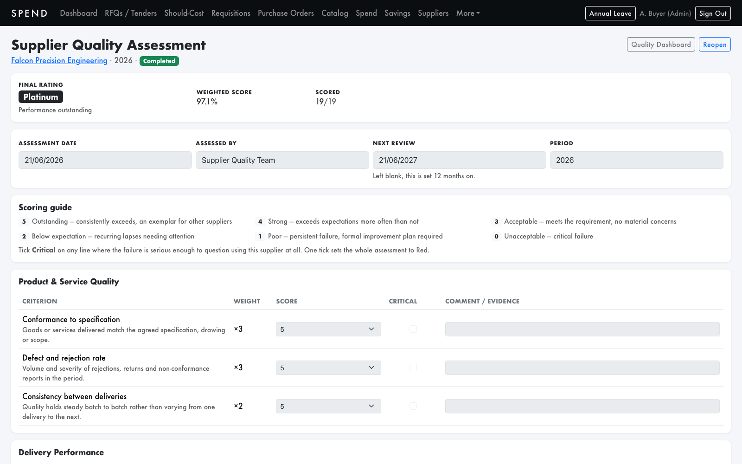Open Should-Cost page
Image resolution: width=742 pixels, height=464 pixels.
click(184, 13)
